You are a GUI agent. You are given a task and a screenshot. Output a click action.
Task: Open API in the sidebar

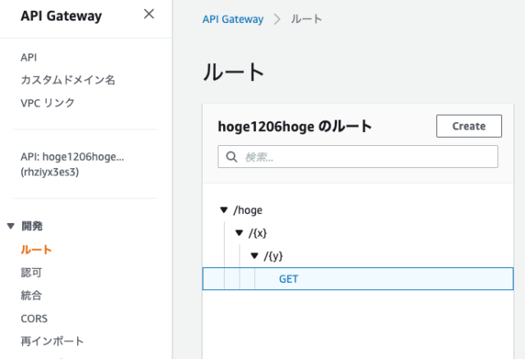click(29, 57)
